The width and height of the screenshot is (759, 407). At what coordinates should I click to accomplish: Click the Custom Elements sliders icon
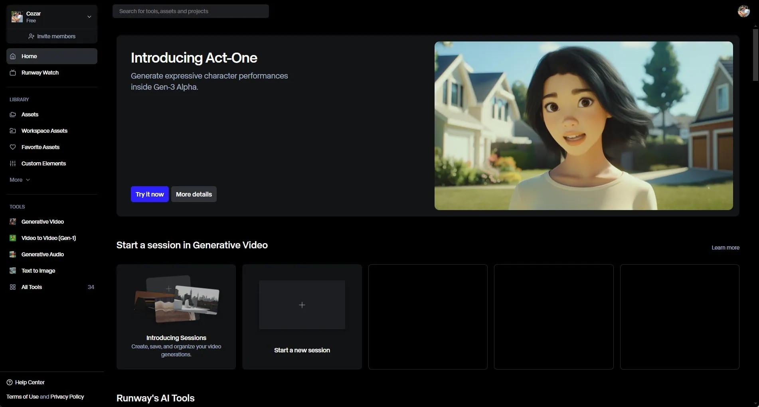tap(13, 163)
